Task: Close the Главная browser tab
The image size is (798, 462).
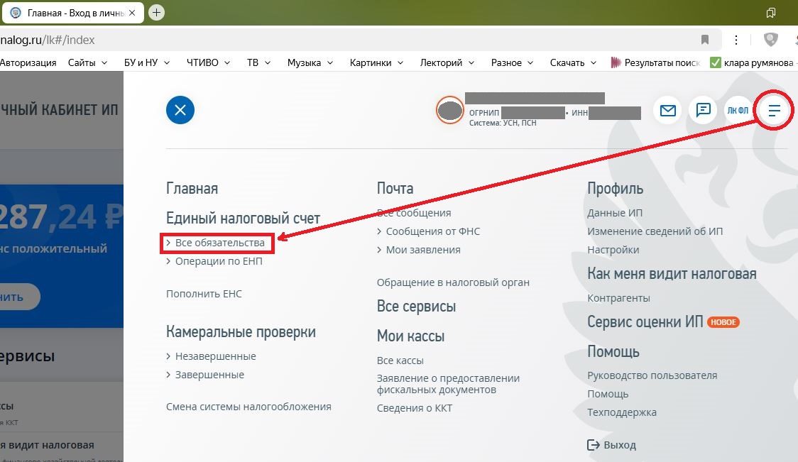Action: [x=132, y=13]
